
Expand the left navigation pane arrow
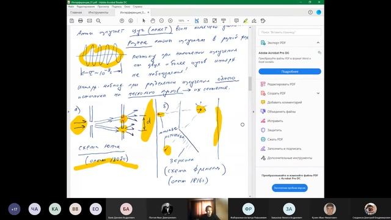pos(68,112)
